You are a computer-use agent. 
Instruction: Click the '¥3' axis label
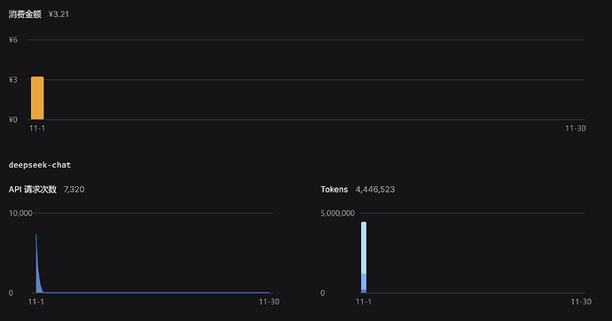(x=13, y=80)
